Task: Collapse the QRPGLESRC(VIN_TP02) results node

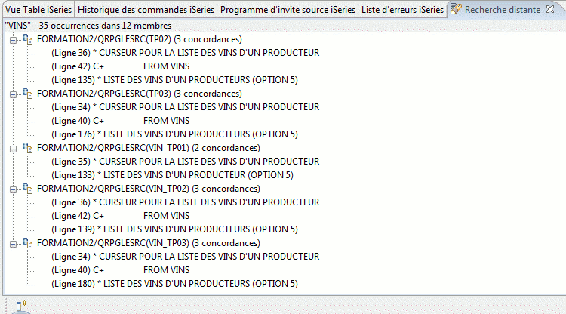Action: (13, 190)
